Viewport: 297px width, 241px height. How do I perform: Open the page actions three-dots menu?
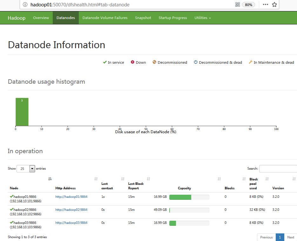pyautogui.click(x=266, y=4)
